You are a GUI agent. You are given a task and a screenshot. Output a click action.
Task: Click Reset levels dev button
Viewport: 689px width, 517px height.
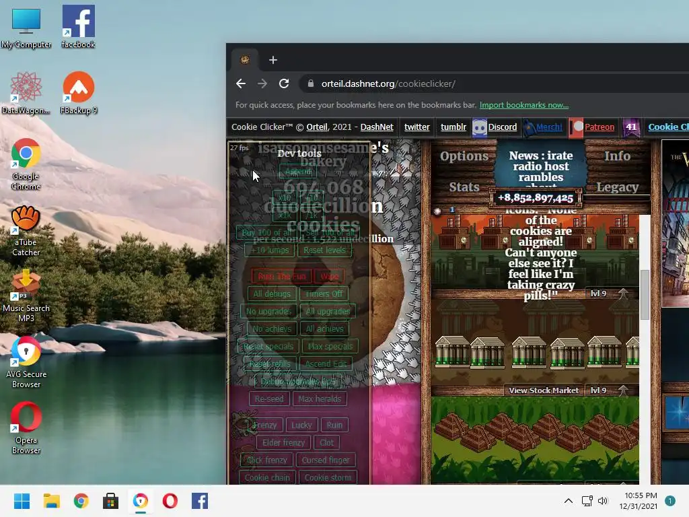pos(325,250)
